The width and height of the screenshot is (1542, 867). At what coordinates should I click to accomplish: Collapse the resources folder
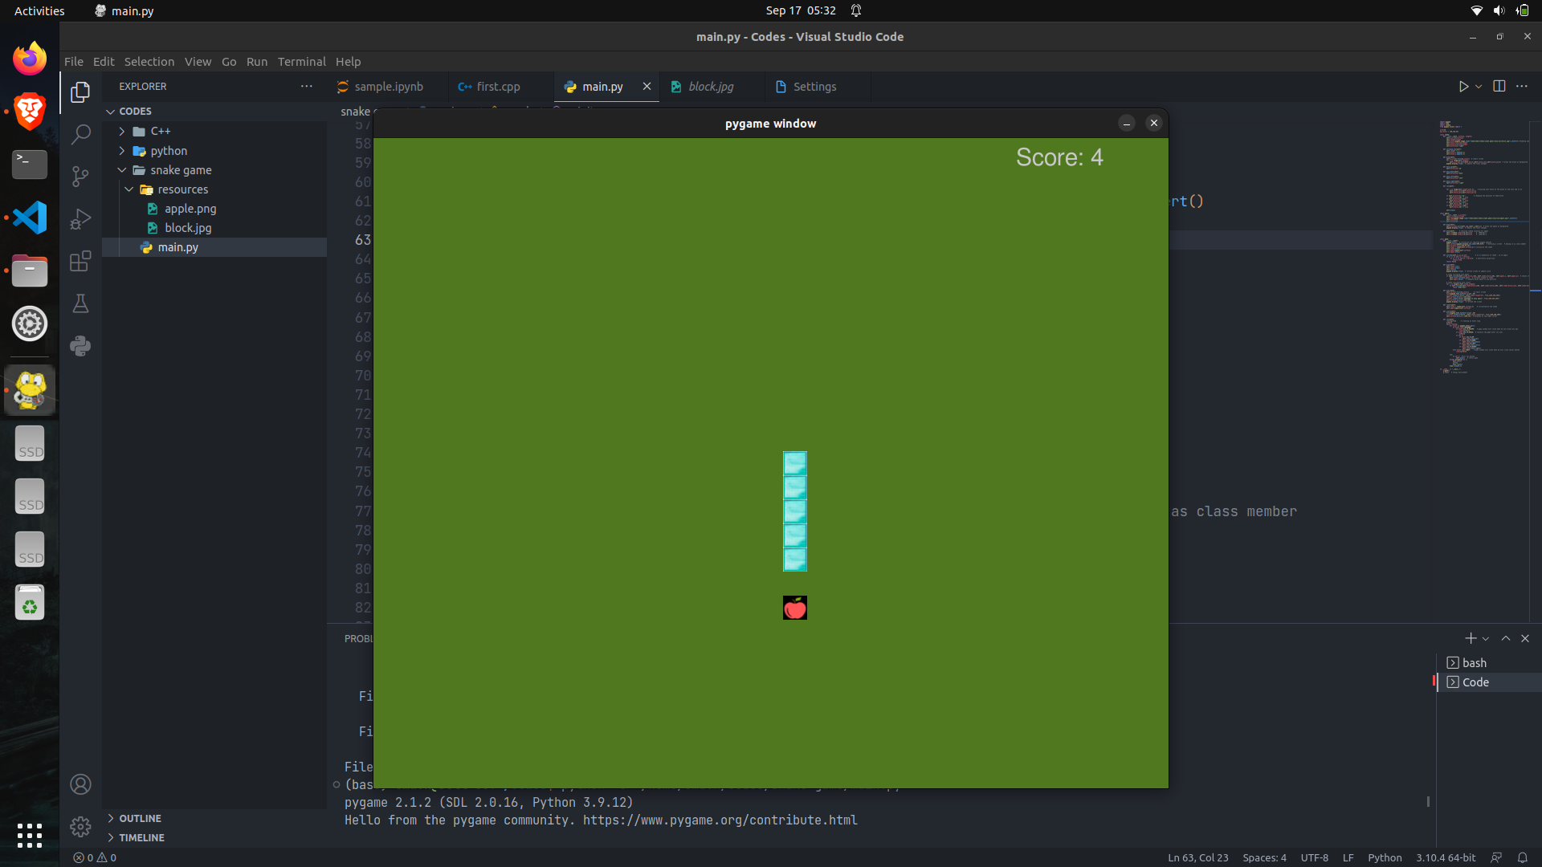pos(128,189)
